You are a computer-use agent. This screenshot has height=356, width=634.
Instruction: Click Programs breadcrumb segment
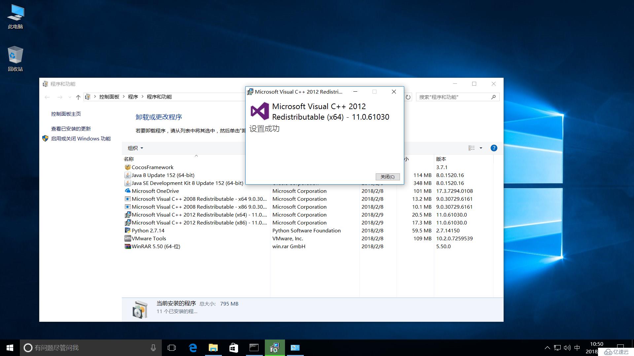tap(133, 97)
